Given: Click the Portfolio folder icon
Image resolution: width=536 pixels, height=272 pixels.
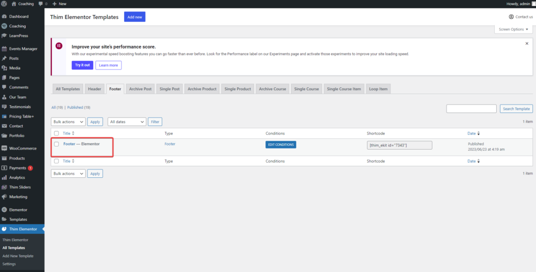Looking at the screenshot, I should tap(4, 135).
